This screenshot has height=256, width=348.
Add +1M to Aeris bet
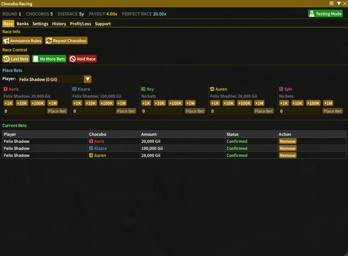click(52, 103)
